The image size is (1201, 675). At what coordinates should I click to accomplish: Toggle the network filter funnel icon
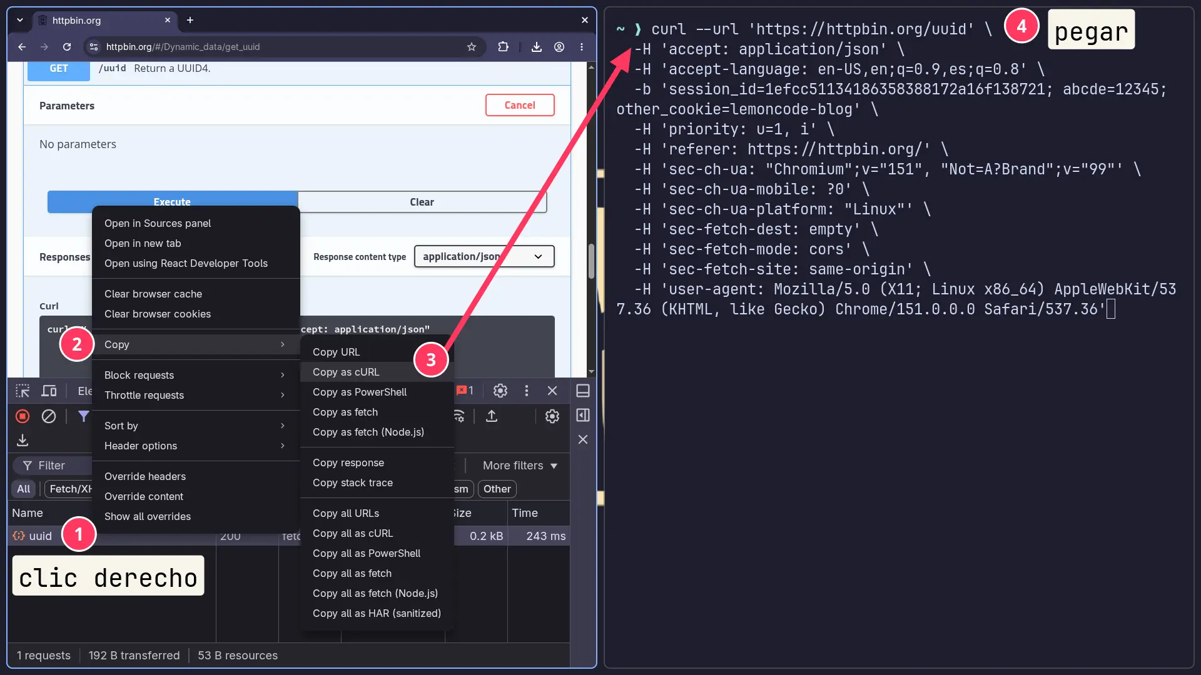click(x=83, y=416)
